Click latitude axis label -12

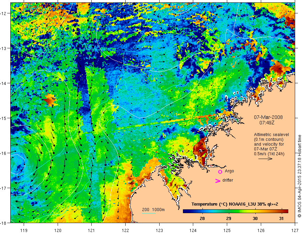pyautogui.click(x=4, y=13)
